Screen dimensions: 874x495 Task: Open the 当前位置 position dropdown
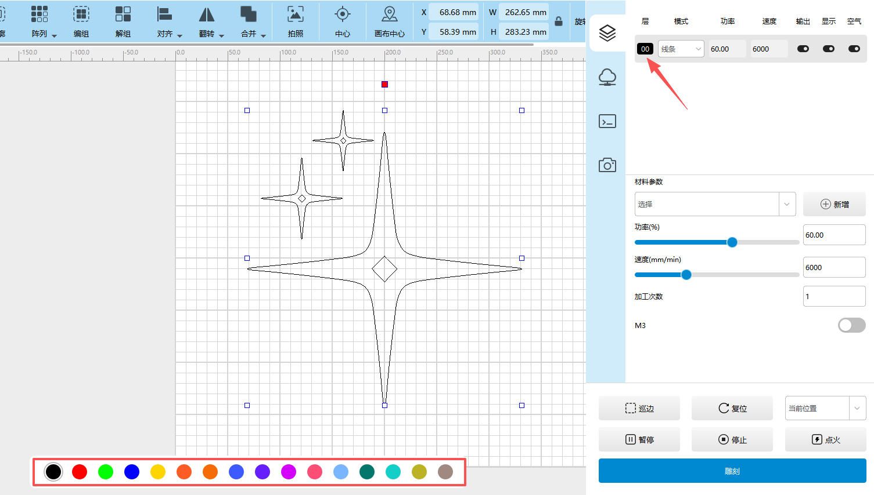click(x=825, y=408)
